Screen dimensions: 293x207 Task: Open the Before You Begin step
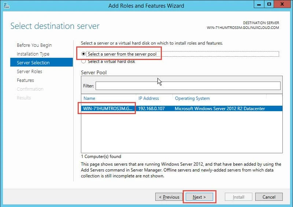tap(34, 45)
